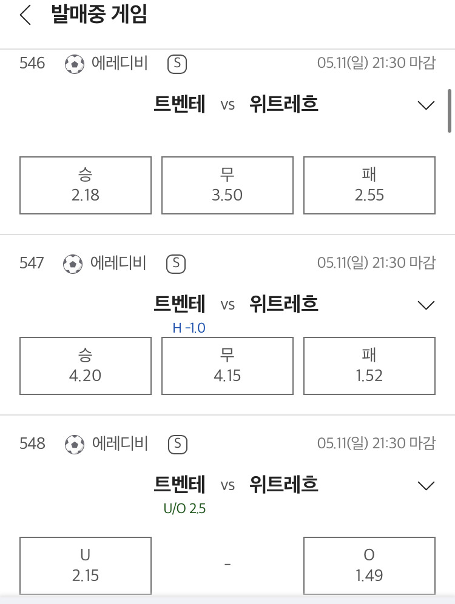Select 승 2.18 odds in game 546
Screen dimensions: 455x604
(85, 185)
